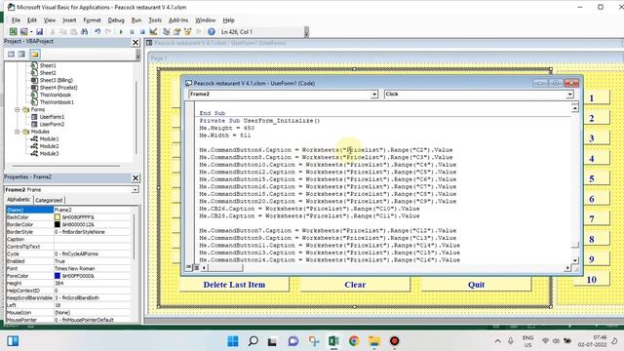The image size is (624, 351).
Task: Select the Enabled property row
Action: coord(68,261)
